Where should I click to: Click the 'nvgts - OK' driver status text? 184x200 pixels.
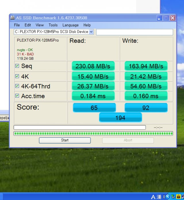(25, 50)
